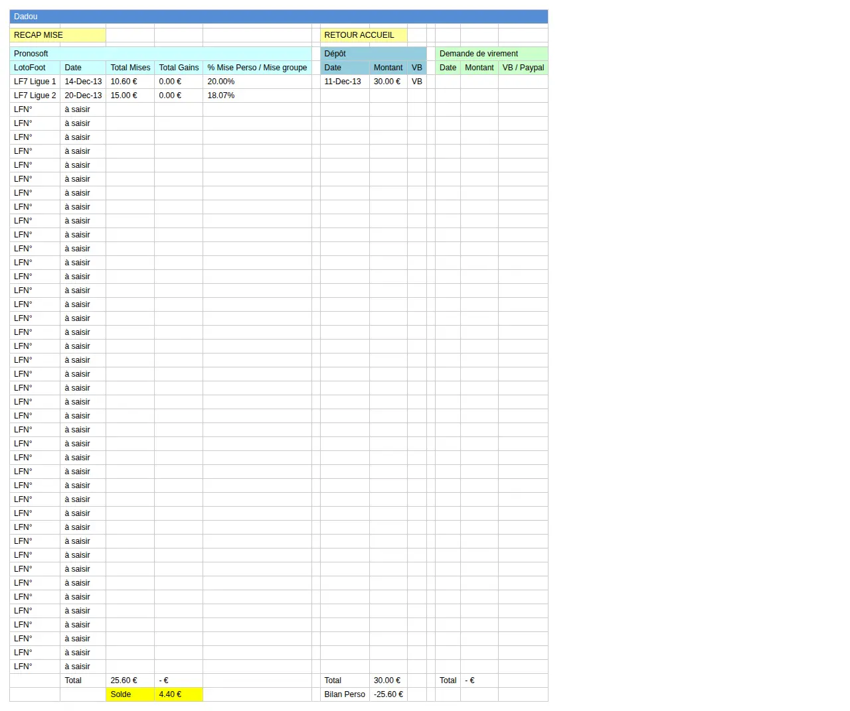
Task: Click the Date header under Pronosoft
Action: pyautogui.click(x=83, y=68)
